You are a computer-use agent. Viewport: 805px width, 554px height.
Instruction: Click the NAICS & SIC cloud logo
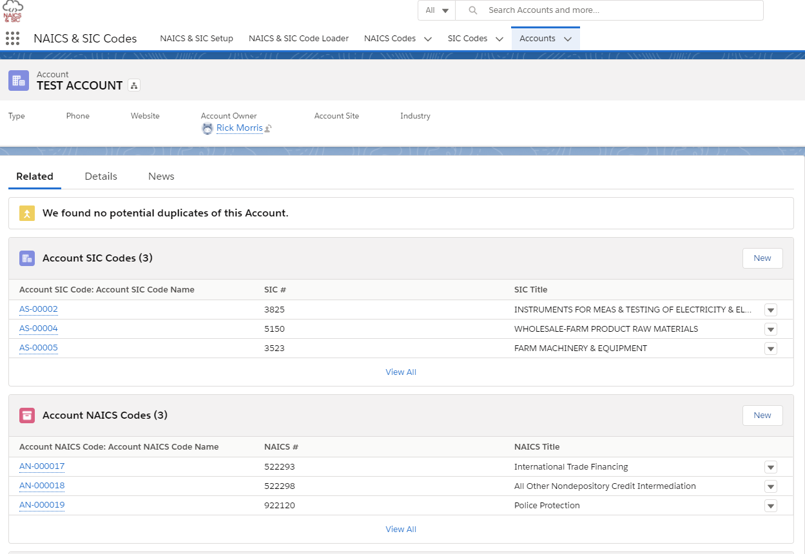13,12
